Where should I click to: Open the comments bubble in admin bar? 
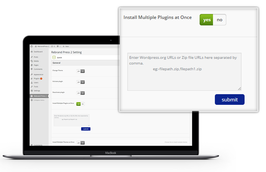click(x=58, y=46)
